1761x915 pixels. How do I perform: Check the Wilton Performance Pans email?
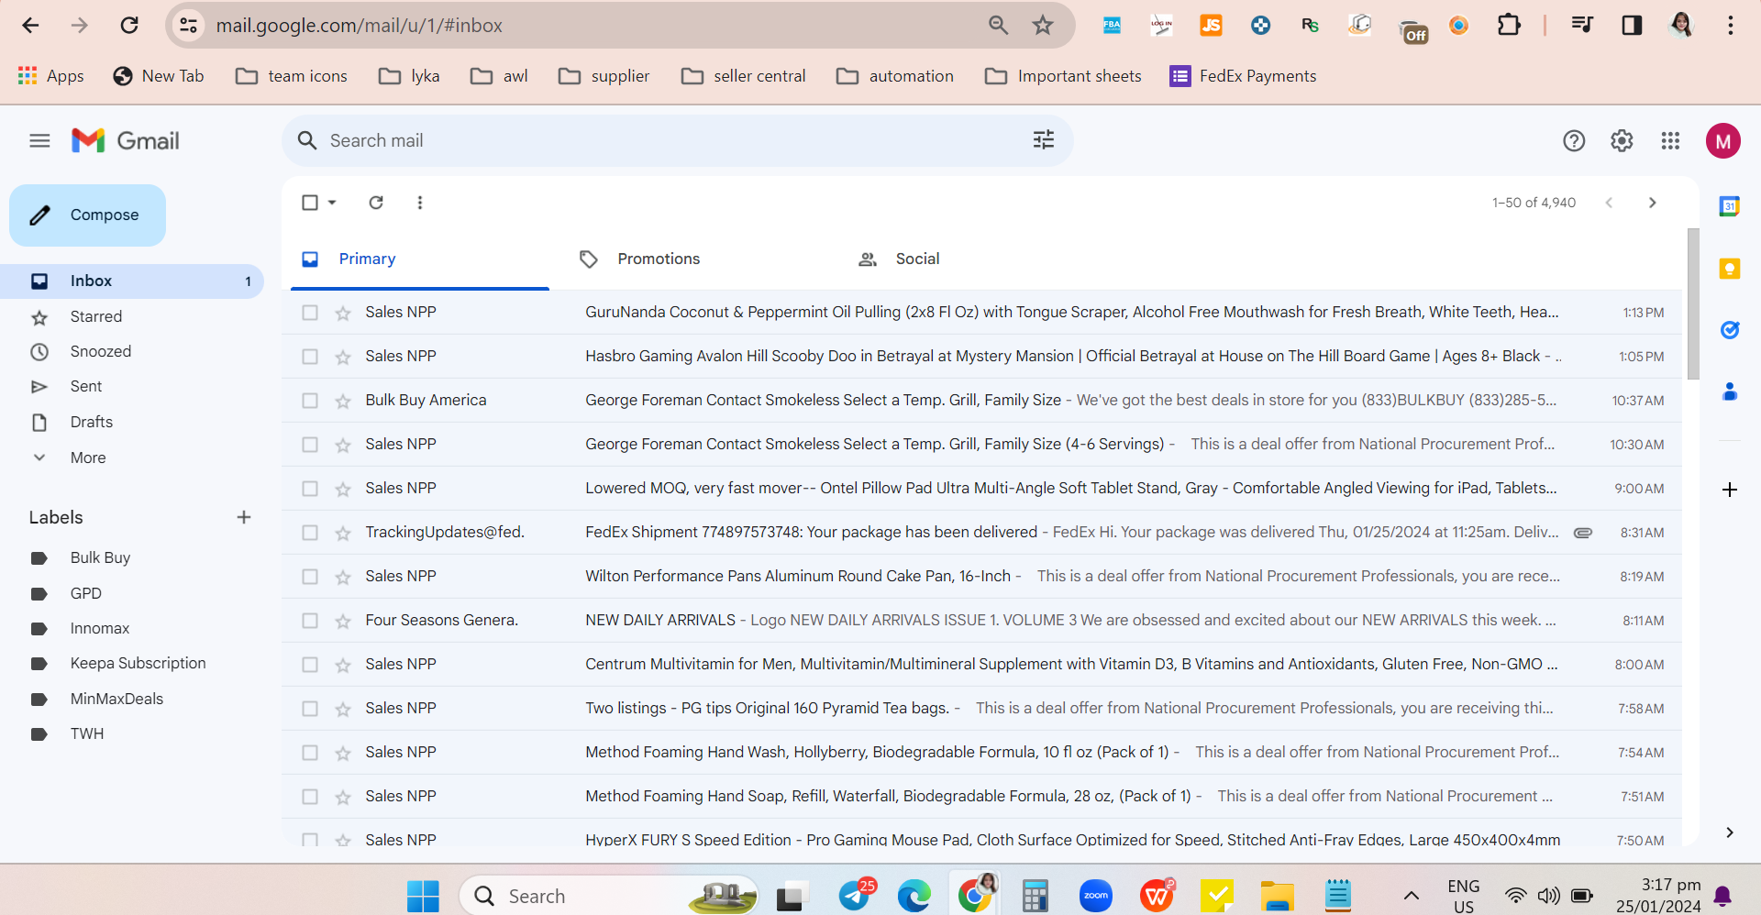click(x=310, y=577)
